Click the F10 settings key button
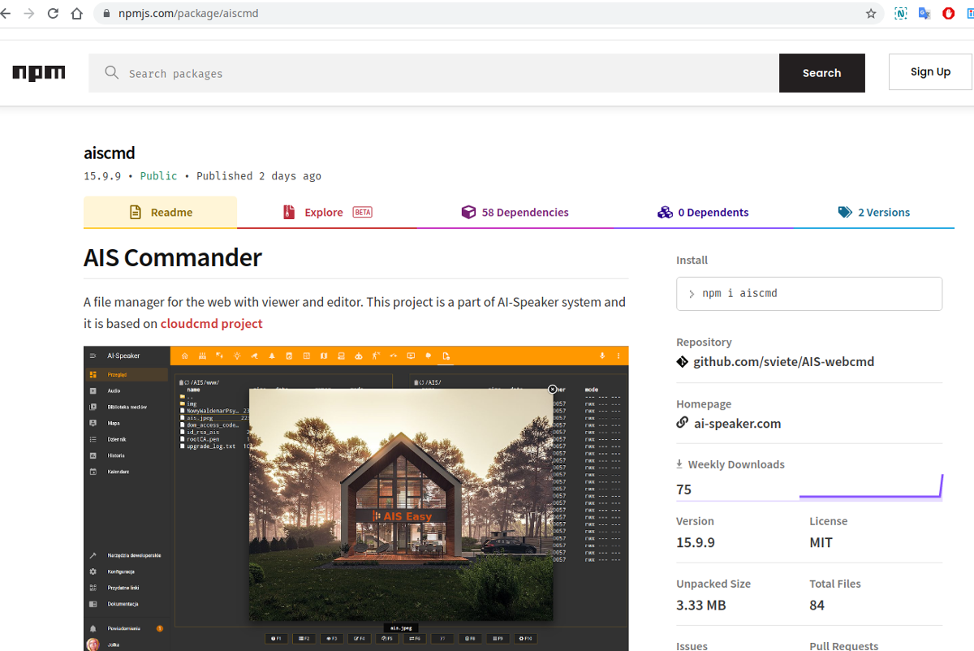This screenshot has width=974, height=651. (x=526, y=639)
